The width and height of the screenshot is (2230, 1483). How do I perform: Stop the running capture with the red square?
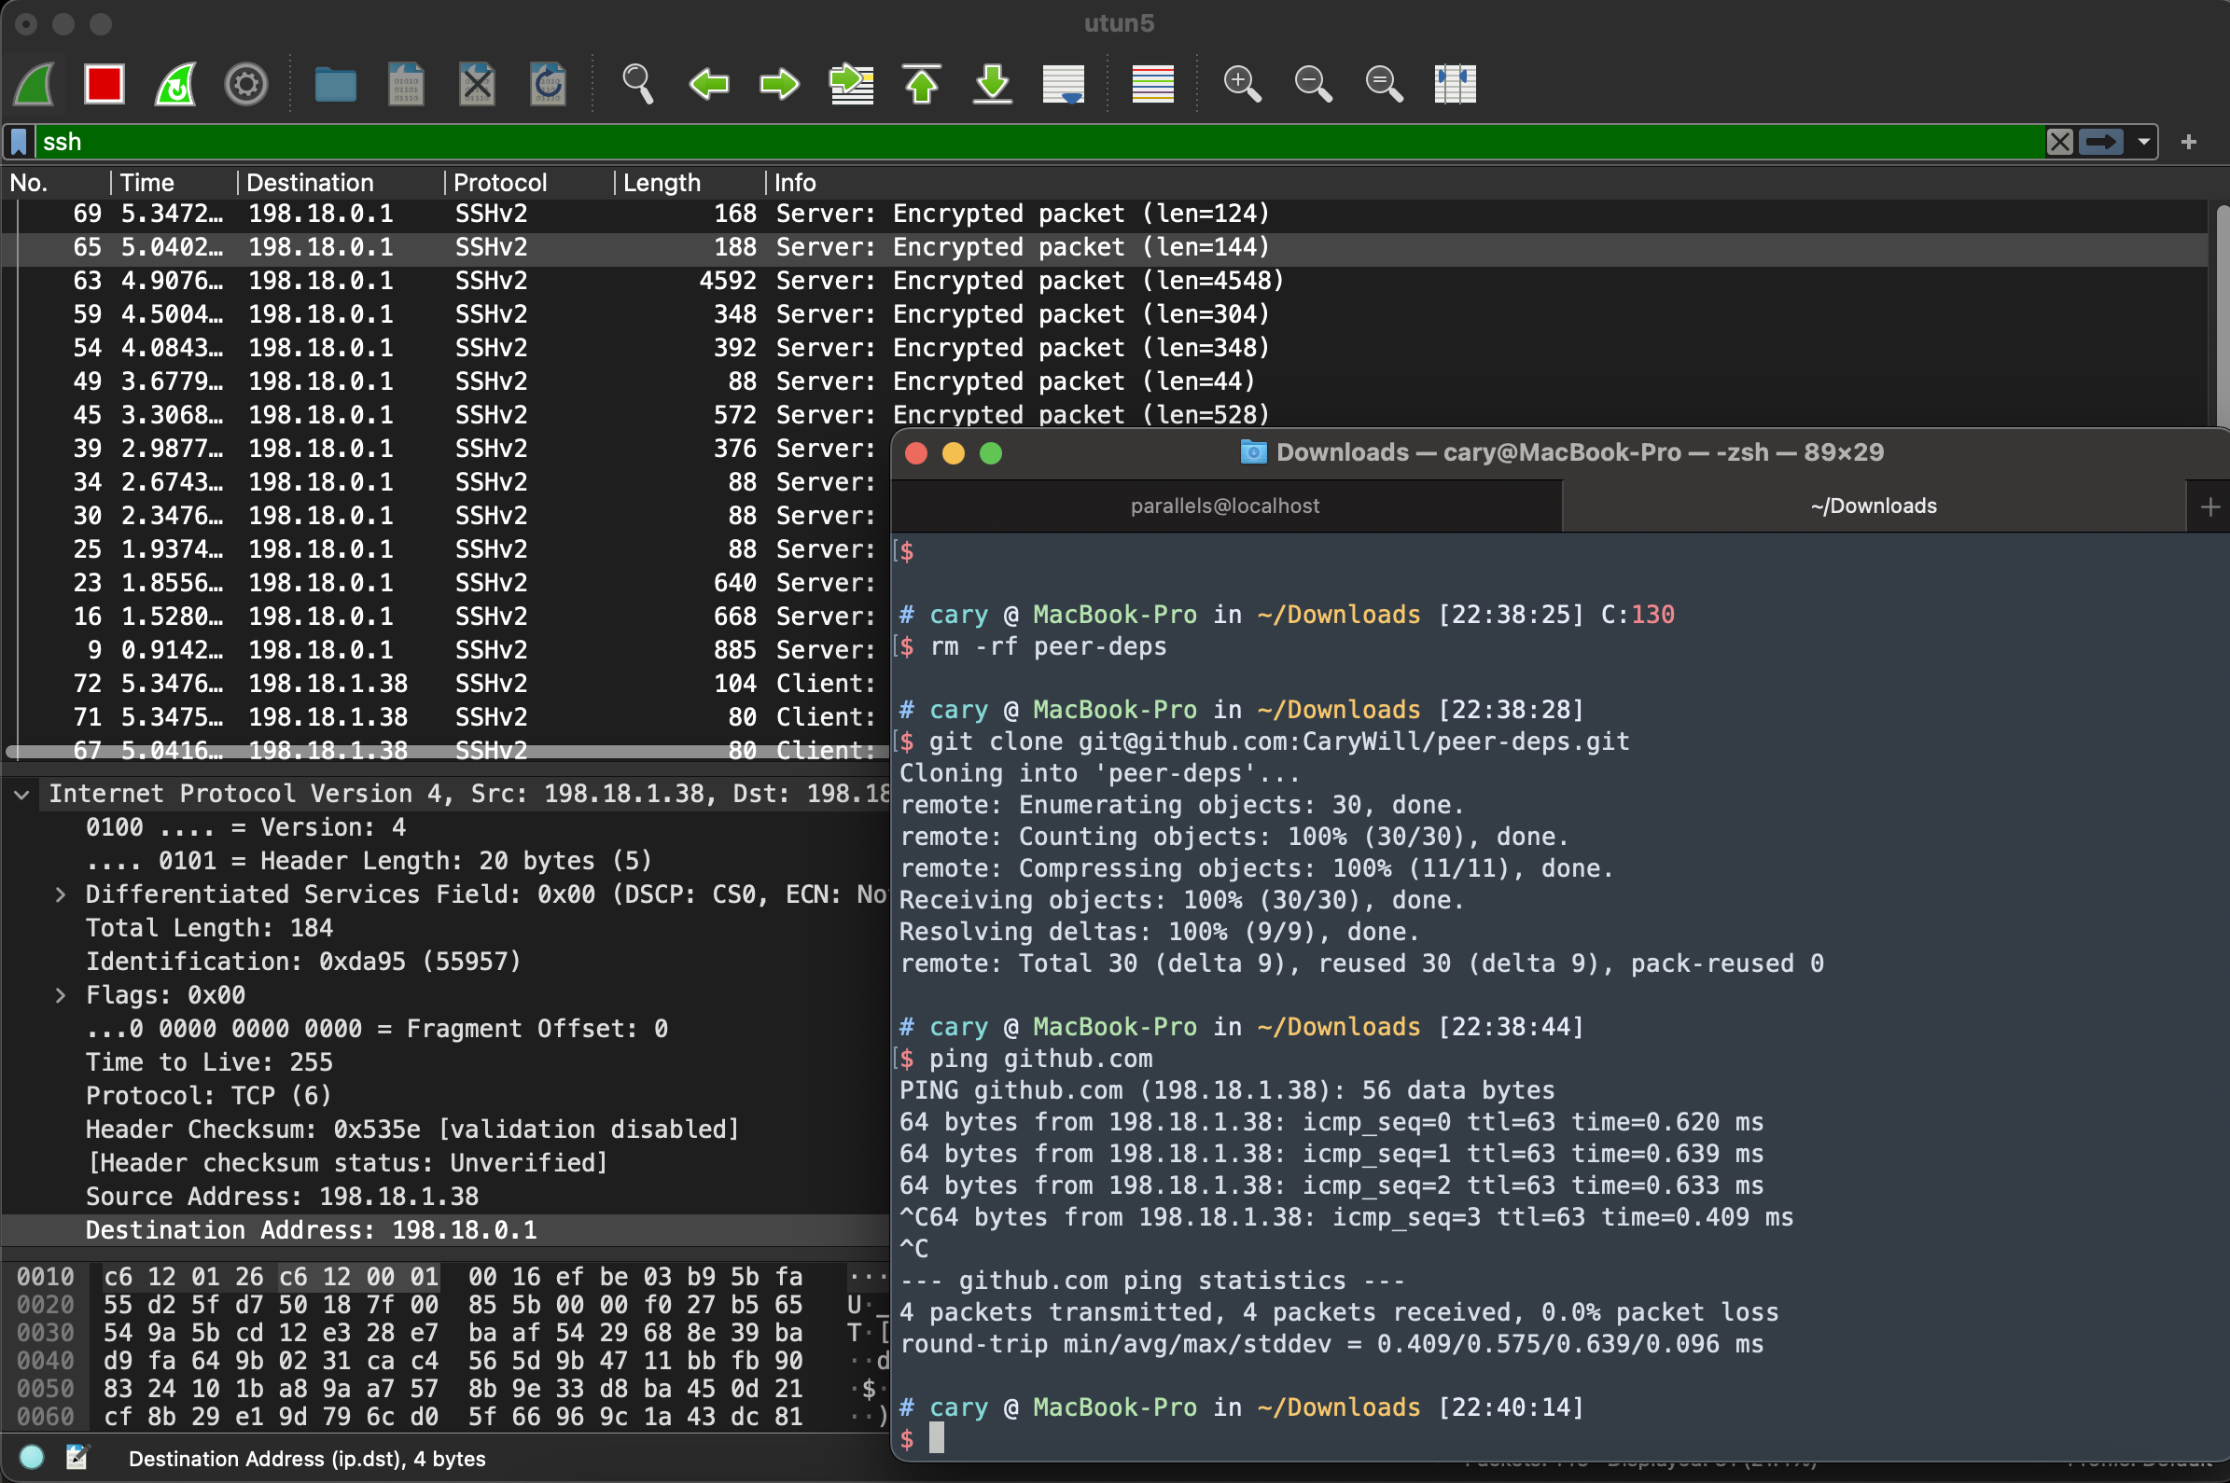click(x=105, y=84)
